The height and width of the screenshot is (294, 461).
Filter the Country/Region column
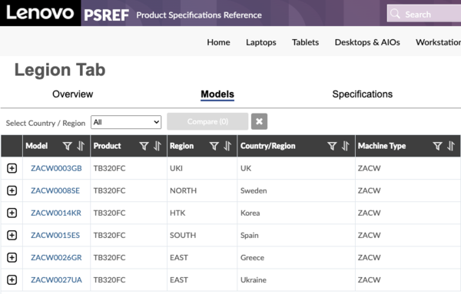pos(332,146)
